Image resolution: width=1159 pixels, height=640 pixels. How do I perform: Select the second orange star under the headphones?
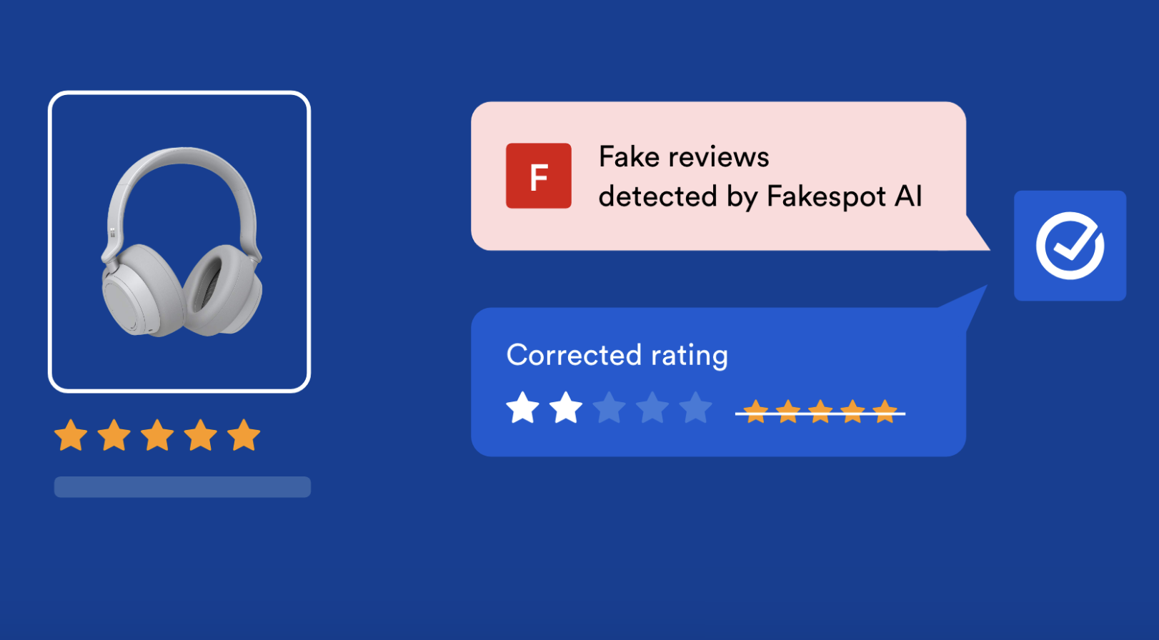pos(114,436)
